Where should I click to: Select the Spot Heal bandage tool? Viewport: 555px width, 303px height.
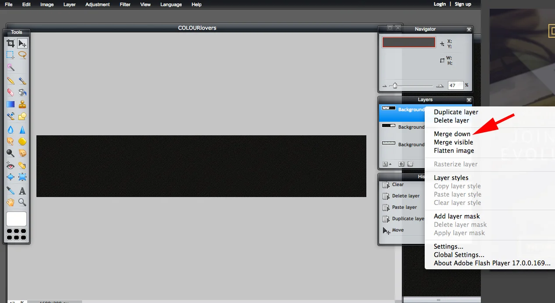point(22,166)
